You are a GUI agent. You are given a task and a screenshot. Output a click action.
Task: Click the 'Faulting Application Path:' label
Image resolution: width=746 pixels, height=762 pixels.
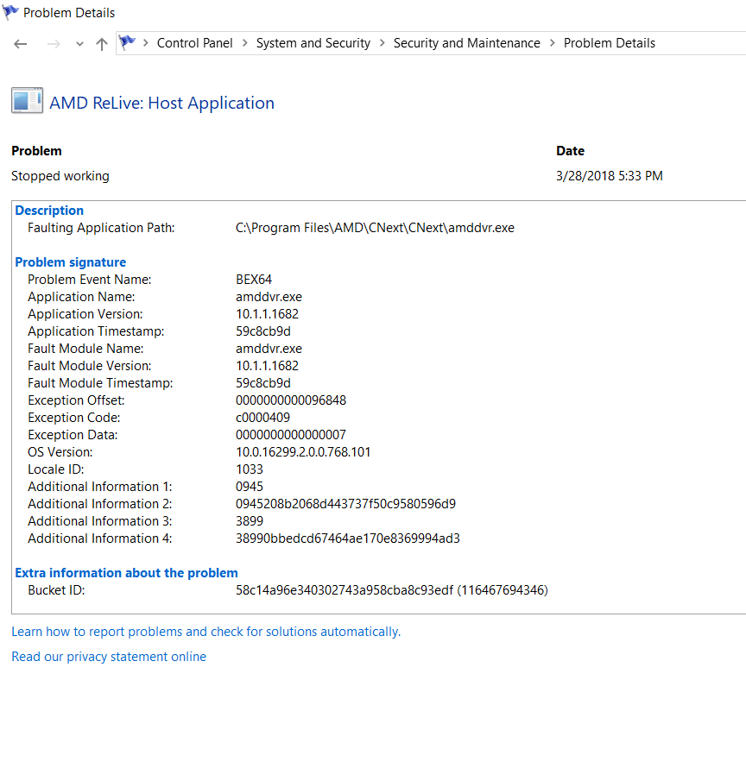tap(101, 228)
